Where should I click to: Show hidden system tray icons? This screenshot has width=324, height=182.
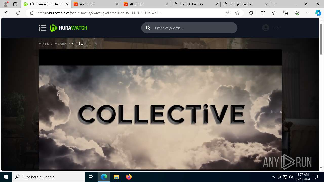point(273,177)
